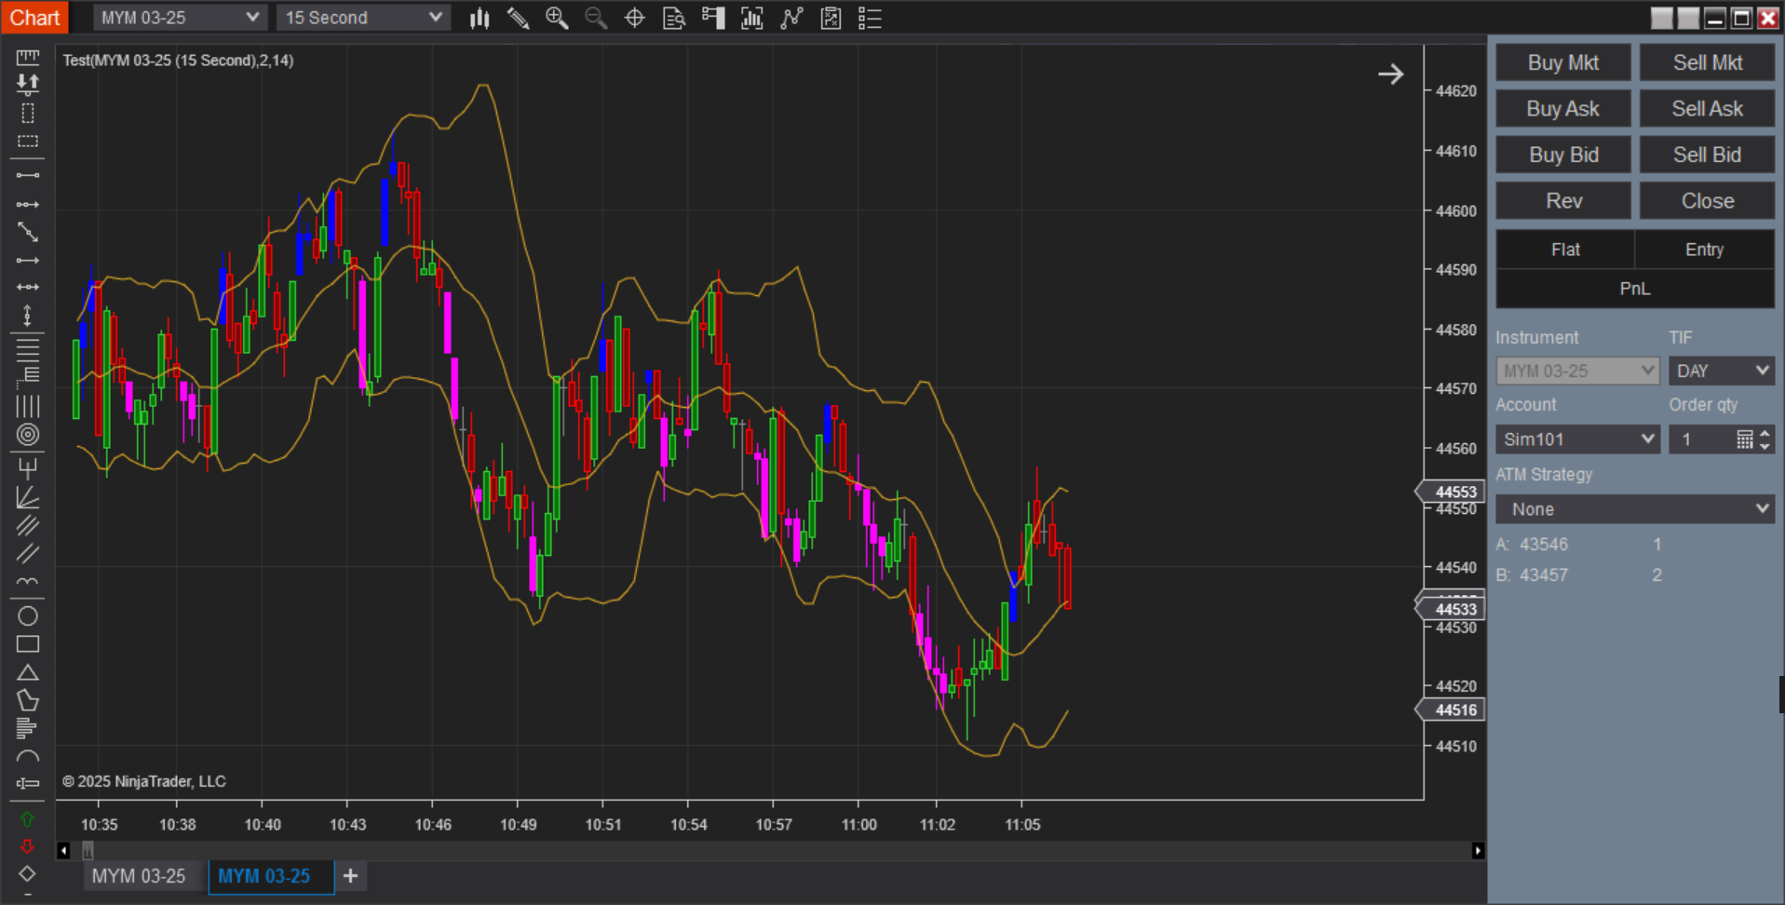This screenshot has width=1785, height=905.
Task: Select the two-line Regression Channel tool
Action: click(x=28, y=554)
